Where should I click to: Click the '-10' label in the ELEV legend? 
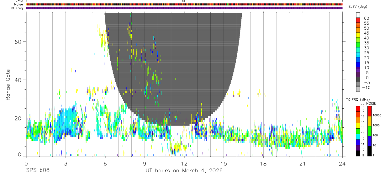point(366,88)
